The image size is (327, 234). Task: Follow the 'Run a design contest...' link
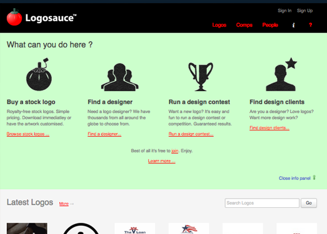pos(191,134)
